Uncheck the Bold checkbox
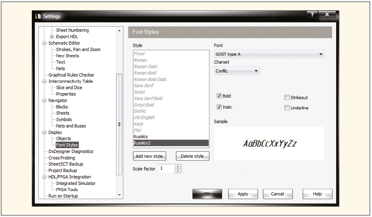Image resolution: width=372 pixels, height=217 pixels. coord(219,96)
